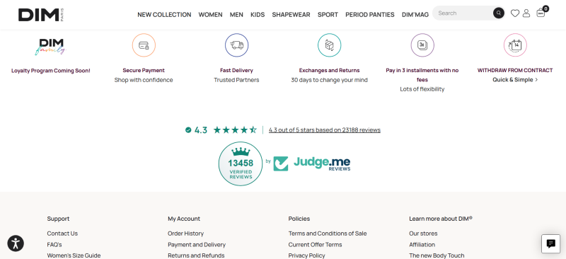Image resolution: width=566 pixels, height=259 pixels.
Task: Open the Returns and Refunds link
Action: [x=196, y=255]
